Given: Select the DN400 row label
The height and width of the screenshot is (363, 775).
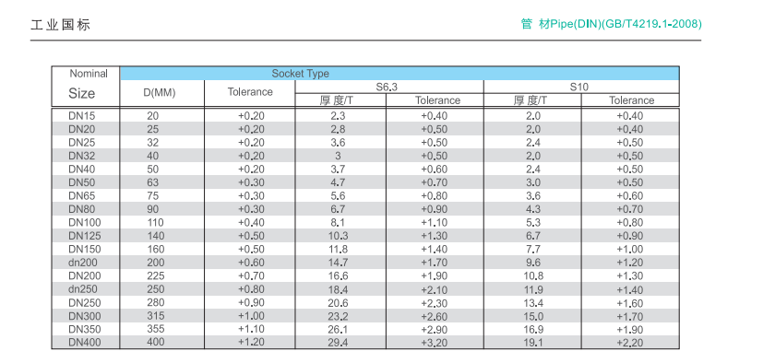Looking at the screenshot, I should (x=85, y=342).
